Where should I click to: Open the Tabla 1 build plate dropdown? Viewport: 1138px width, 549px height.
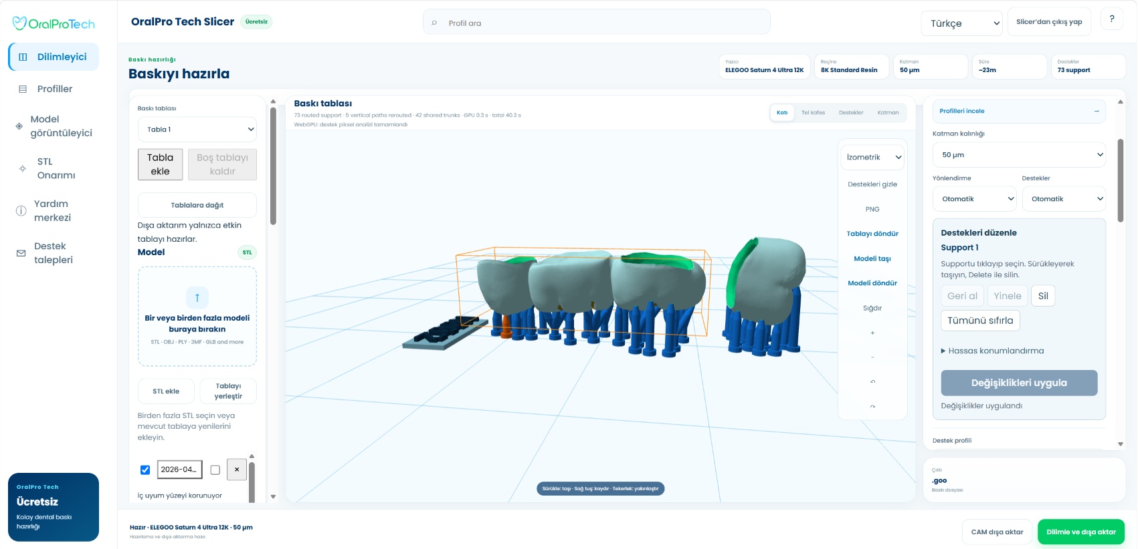pyautogui.click(x=197, y=130)
